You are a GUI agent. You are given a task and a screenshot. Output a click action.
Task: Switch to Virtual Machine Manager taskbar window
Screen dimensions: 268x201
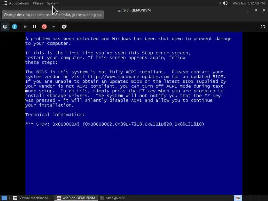32,198
